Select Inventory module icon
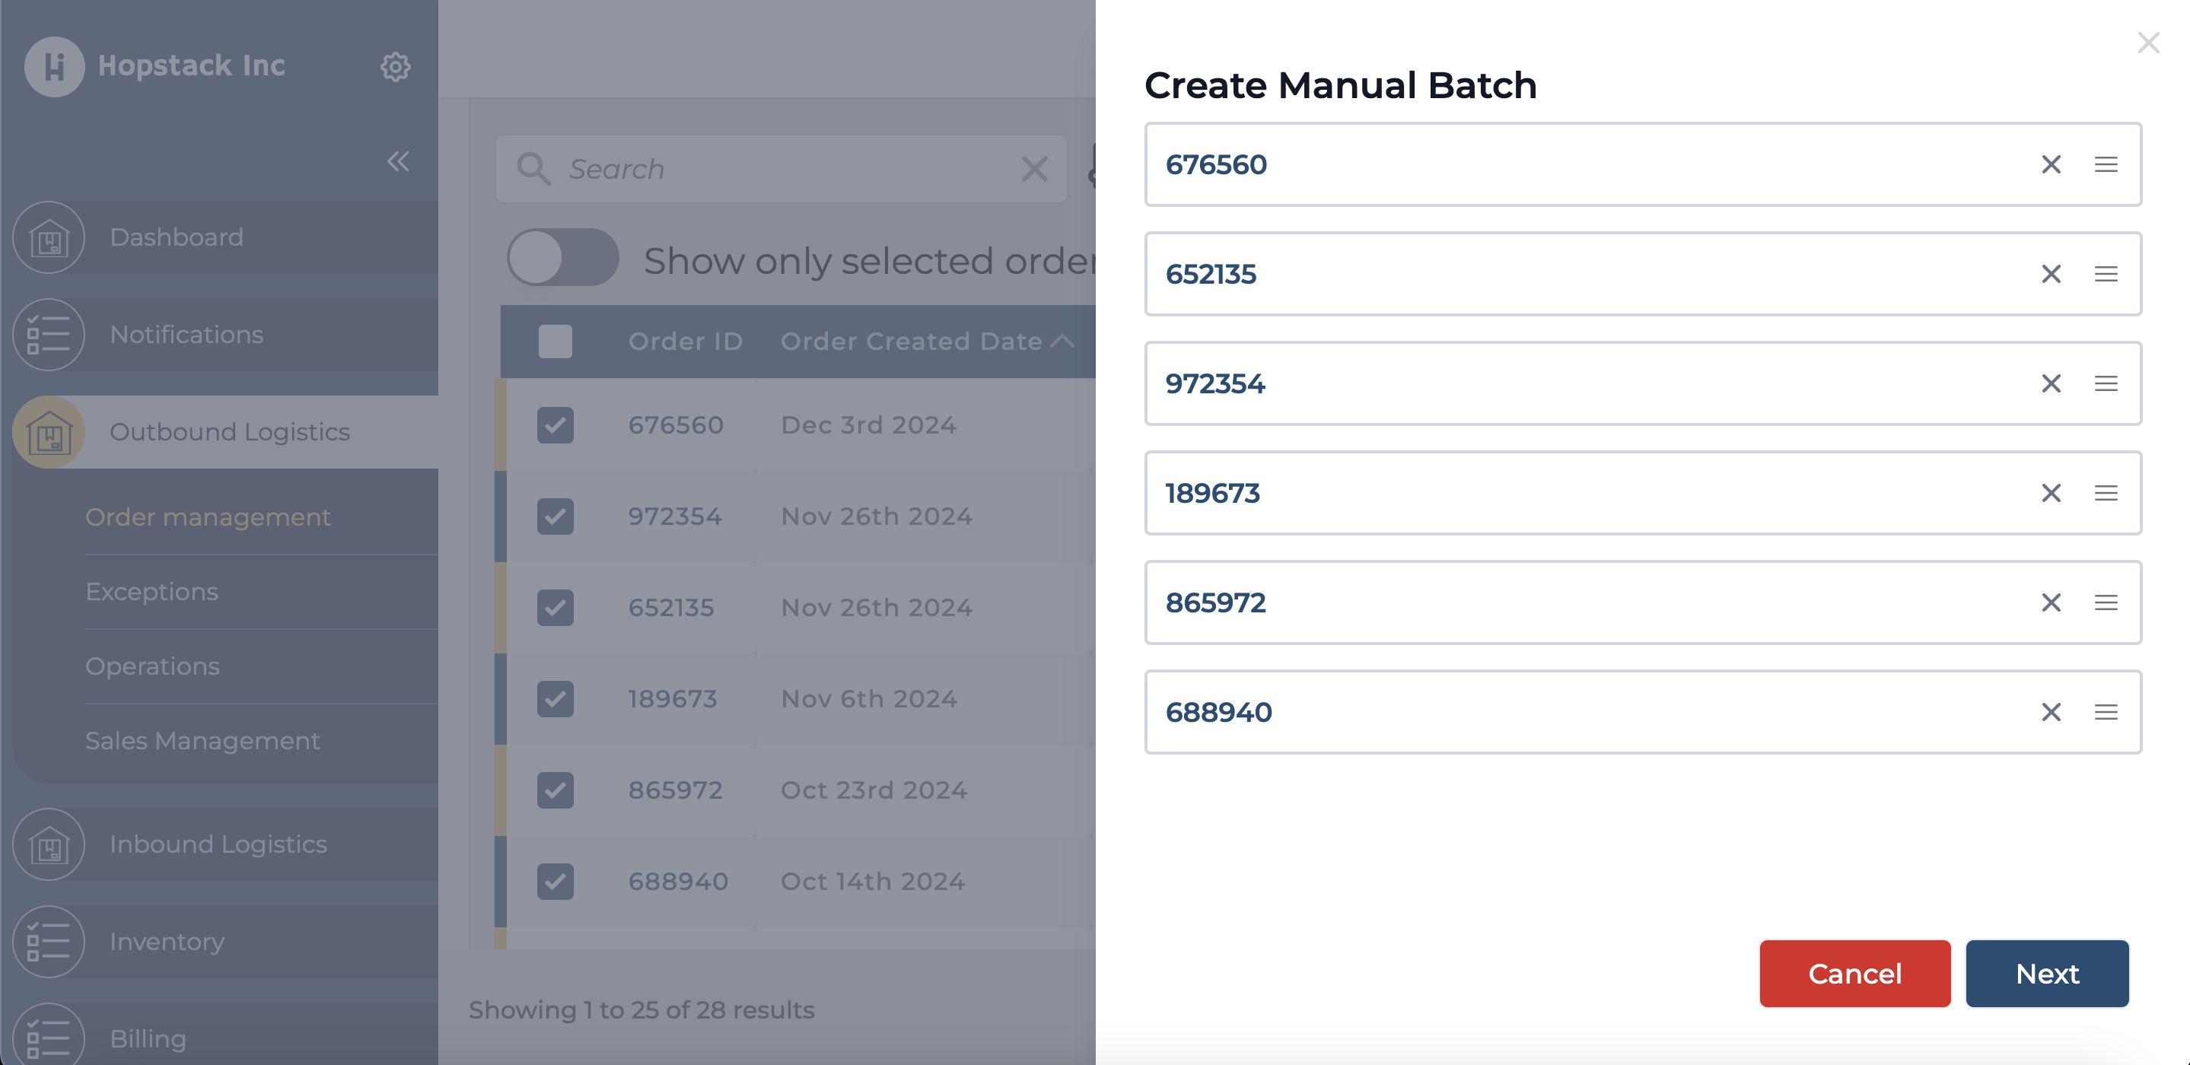Image resolution: width=2190 pixels, height=1065 pixels. click(49, 941)
